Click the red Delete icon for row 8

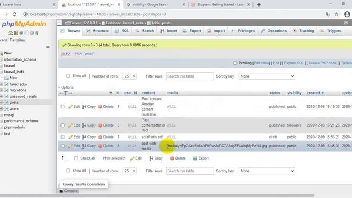pos(100,146)
